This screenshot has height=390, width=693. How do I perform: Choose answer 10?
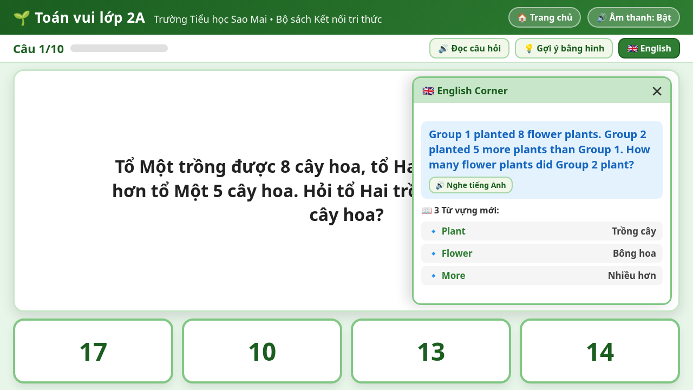coord(262,351)
